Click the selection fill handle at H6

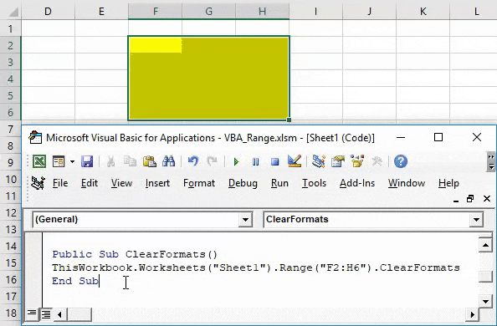289,120
